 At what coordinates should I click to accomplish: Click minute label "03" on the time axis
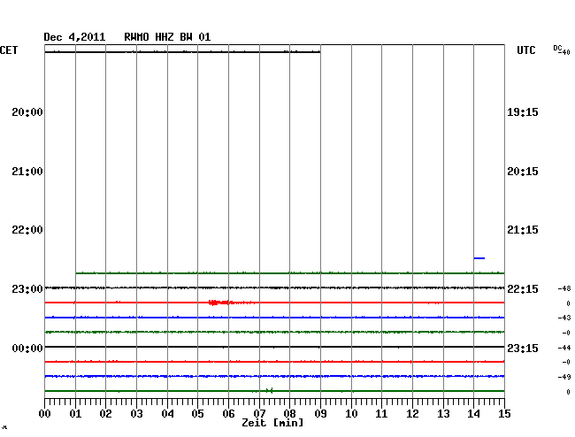coord(136,414)
